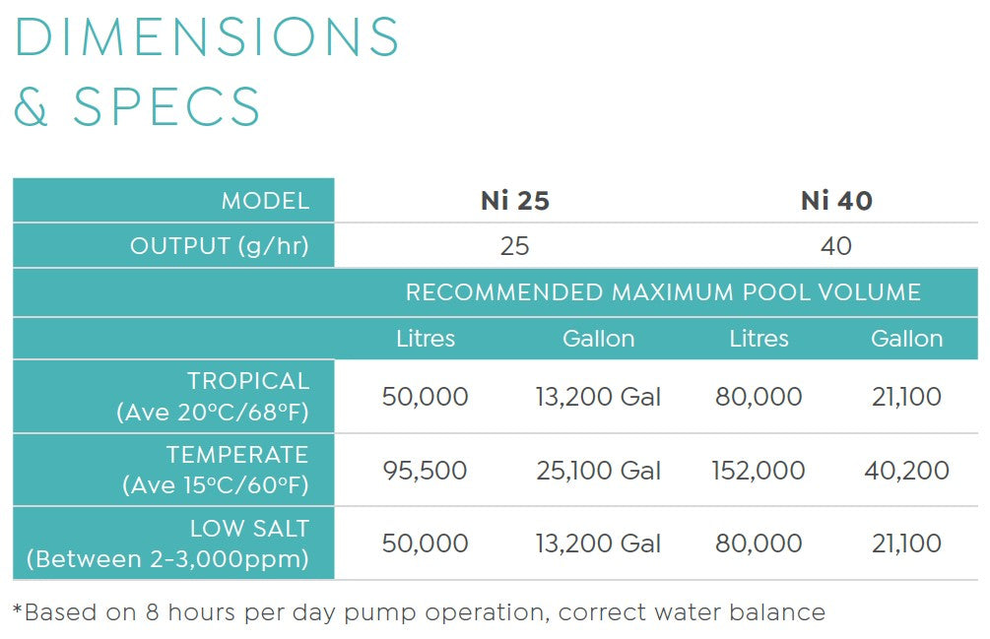Click the 40,200 gallon value
The width and height of the screenshot is (990, 639).
(x=906, y=471)
